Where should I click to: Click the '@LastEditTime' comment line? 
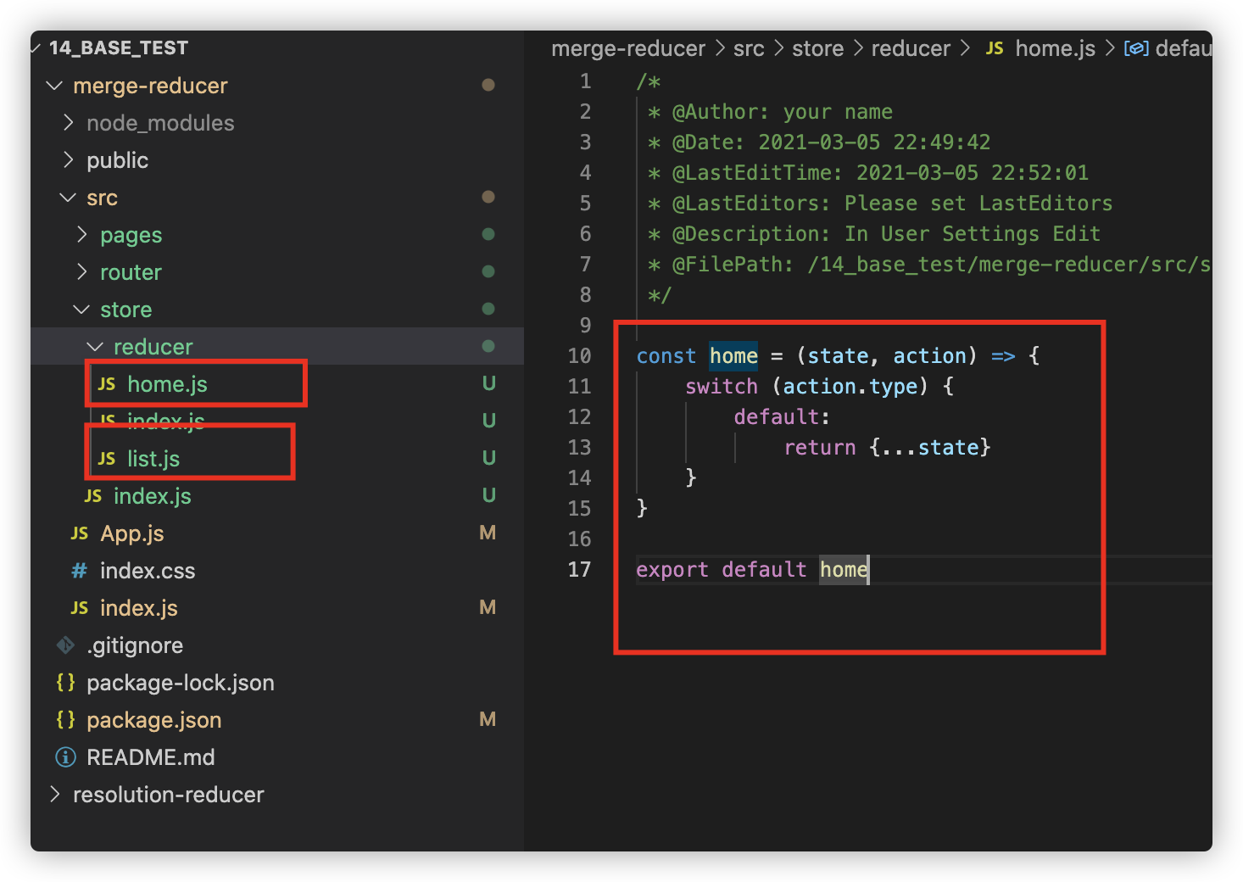click(x=868, y=173)
